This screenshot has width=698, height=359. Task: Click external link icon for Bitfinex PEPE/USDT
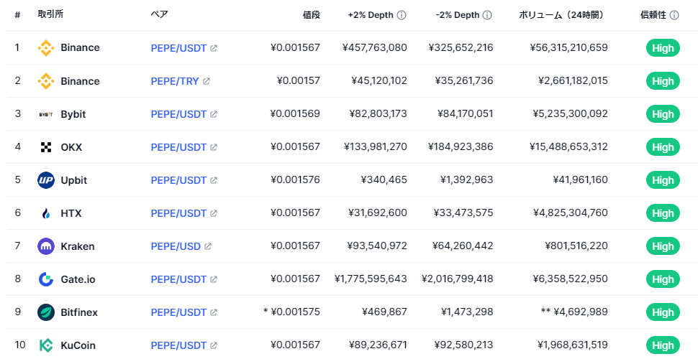(214, 312)
